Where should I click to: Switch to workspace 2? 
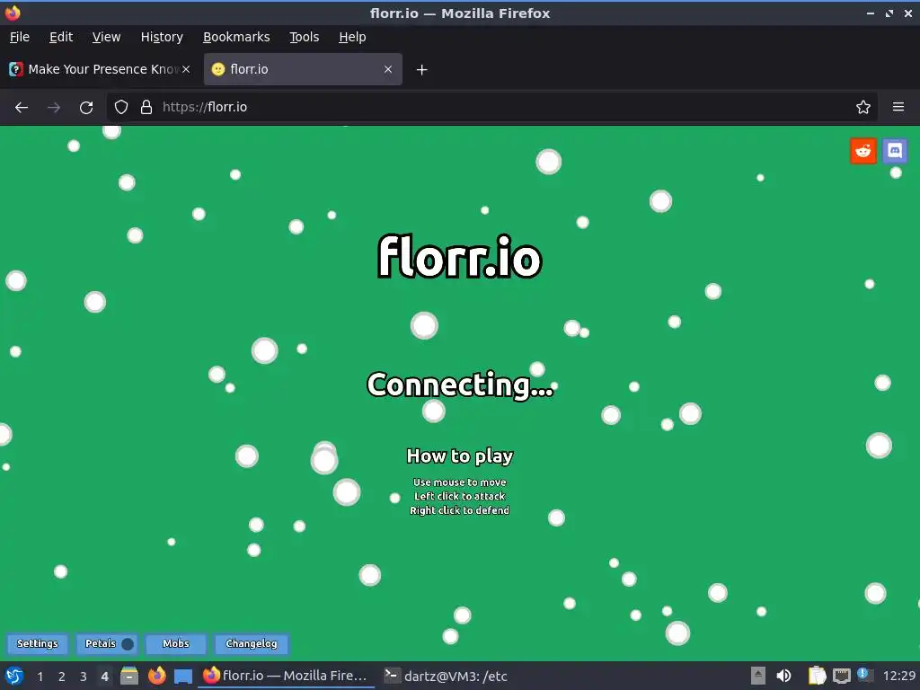tap(62, 677)
